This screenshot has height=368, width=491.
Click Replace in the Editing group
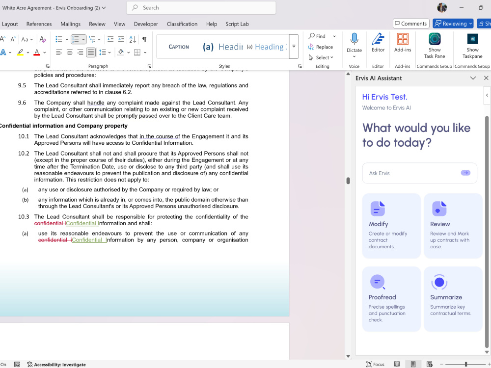click(321, 47)
